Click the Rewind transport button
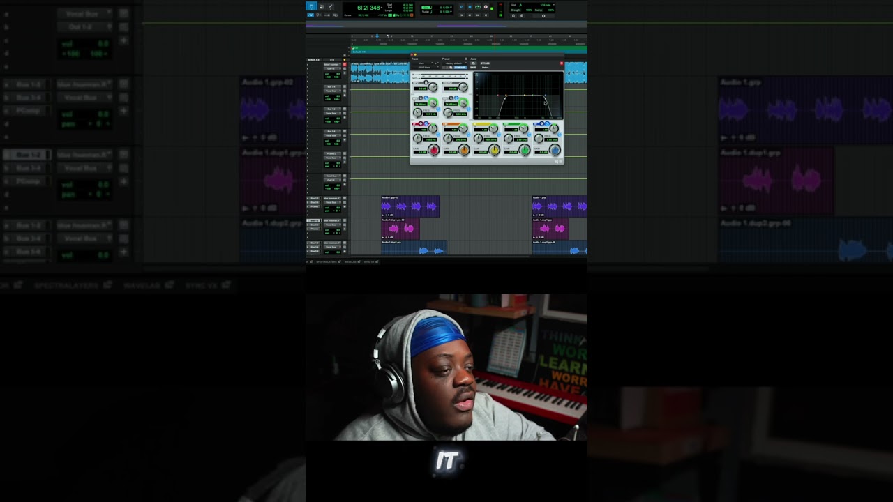The image size is (893, 502). [470, 15]
